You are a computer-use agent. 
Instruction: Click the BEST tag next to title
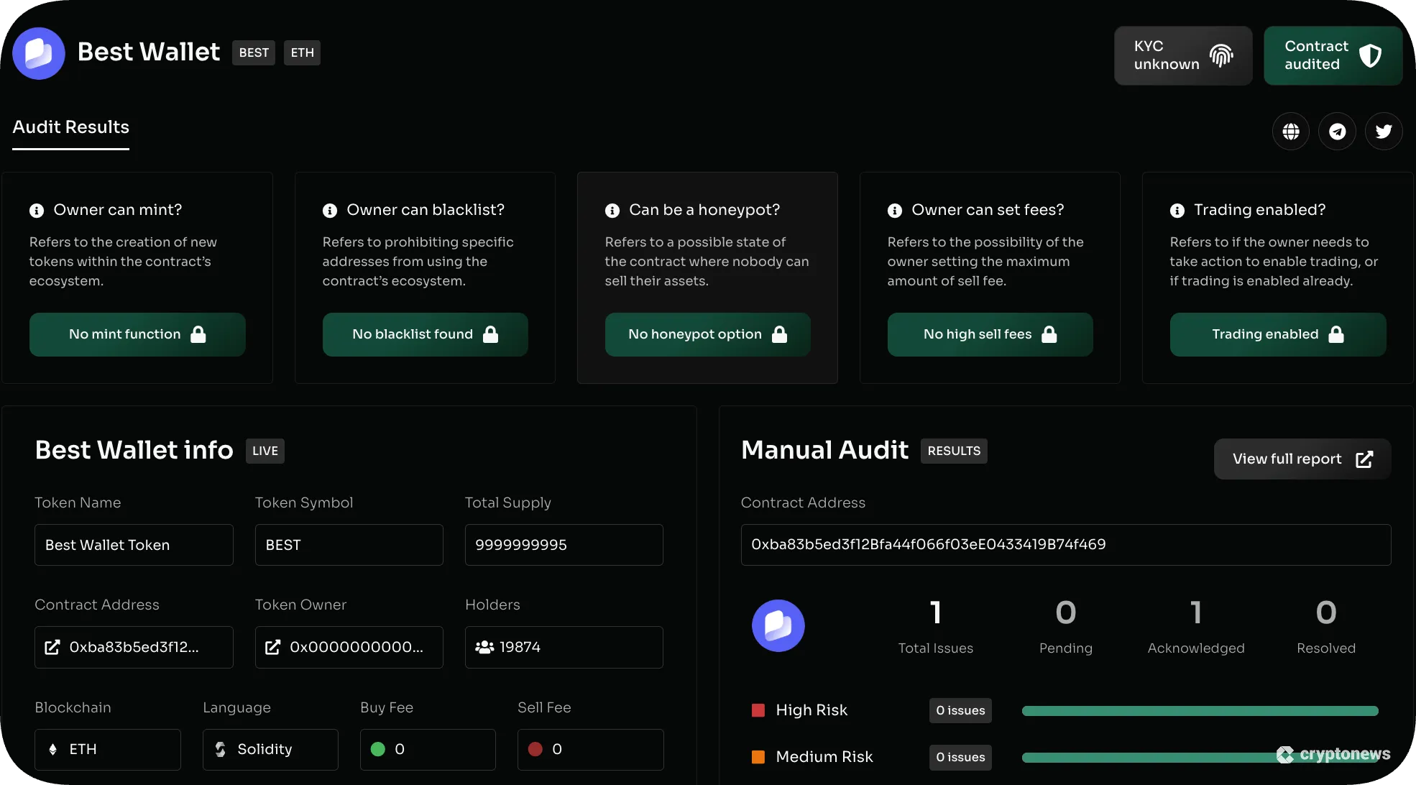coord(254,52)
